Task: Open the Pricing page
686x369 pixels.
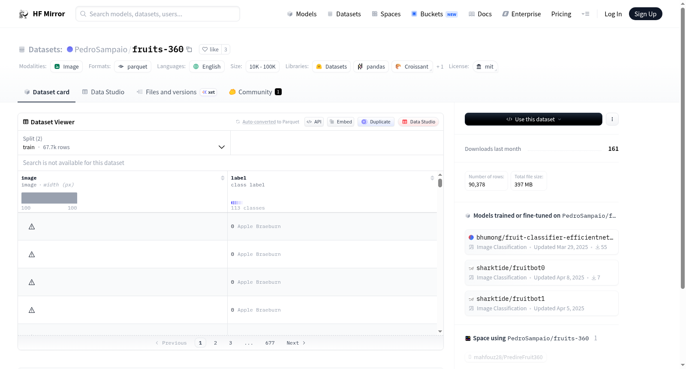Action: pos(561,14)
